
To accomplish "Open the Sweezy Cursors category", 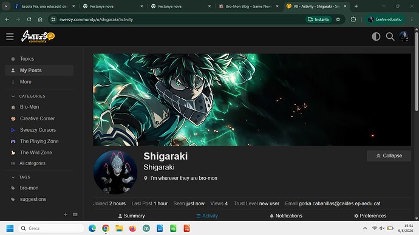I will point(38,130).
